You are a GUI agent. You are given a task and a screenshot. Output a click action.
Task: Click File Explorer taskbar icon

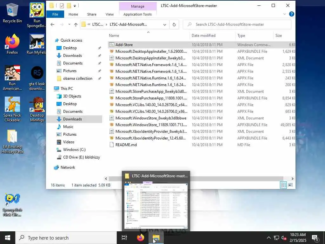[156, 238]
